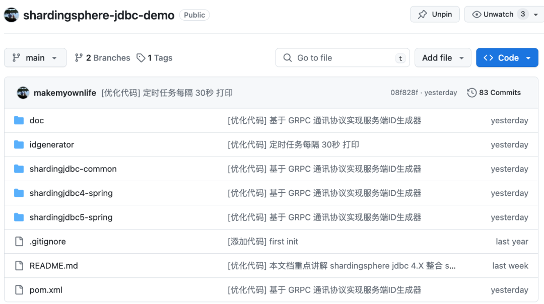Click the doc folder icon
This screenshot has height=304, width=544.
click(x=19, y=120)
